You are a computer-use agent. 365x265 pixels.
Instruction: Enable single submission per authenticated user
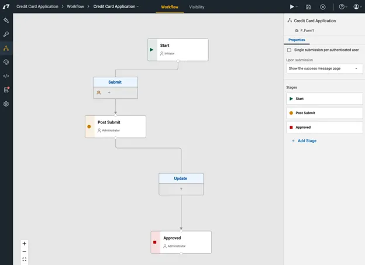pos(289,50)
